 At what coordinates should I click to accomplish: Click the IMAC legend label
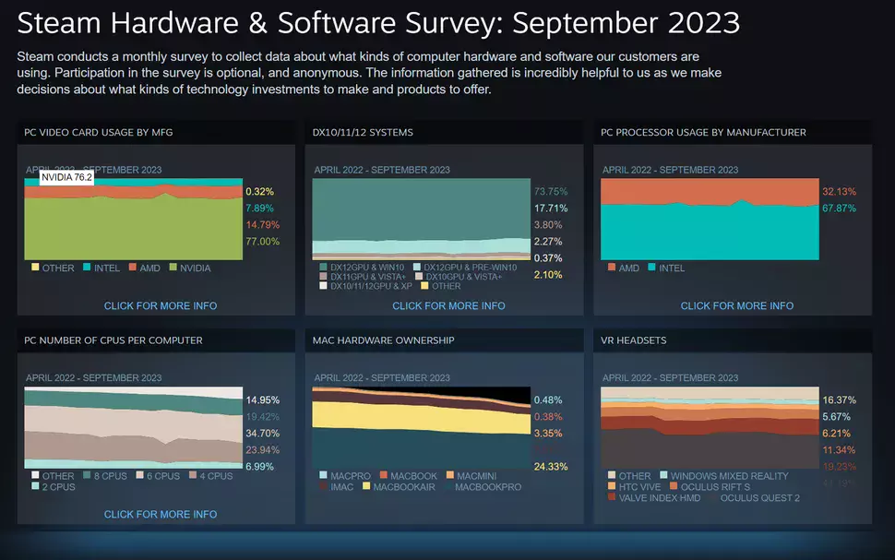tap(342, 487)
